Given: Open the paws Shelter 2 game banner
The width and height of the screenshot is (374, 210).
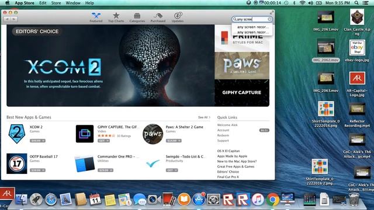Looking at the screenshot, I should [x=242, y=66].
